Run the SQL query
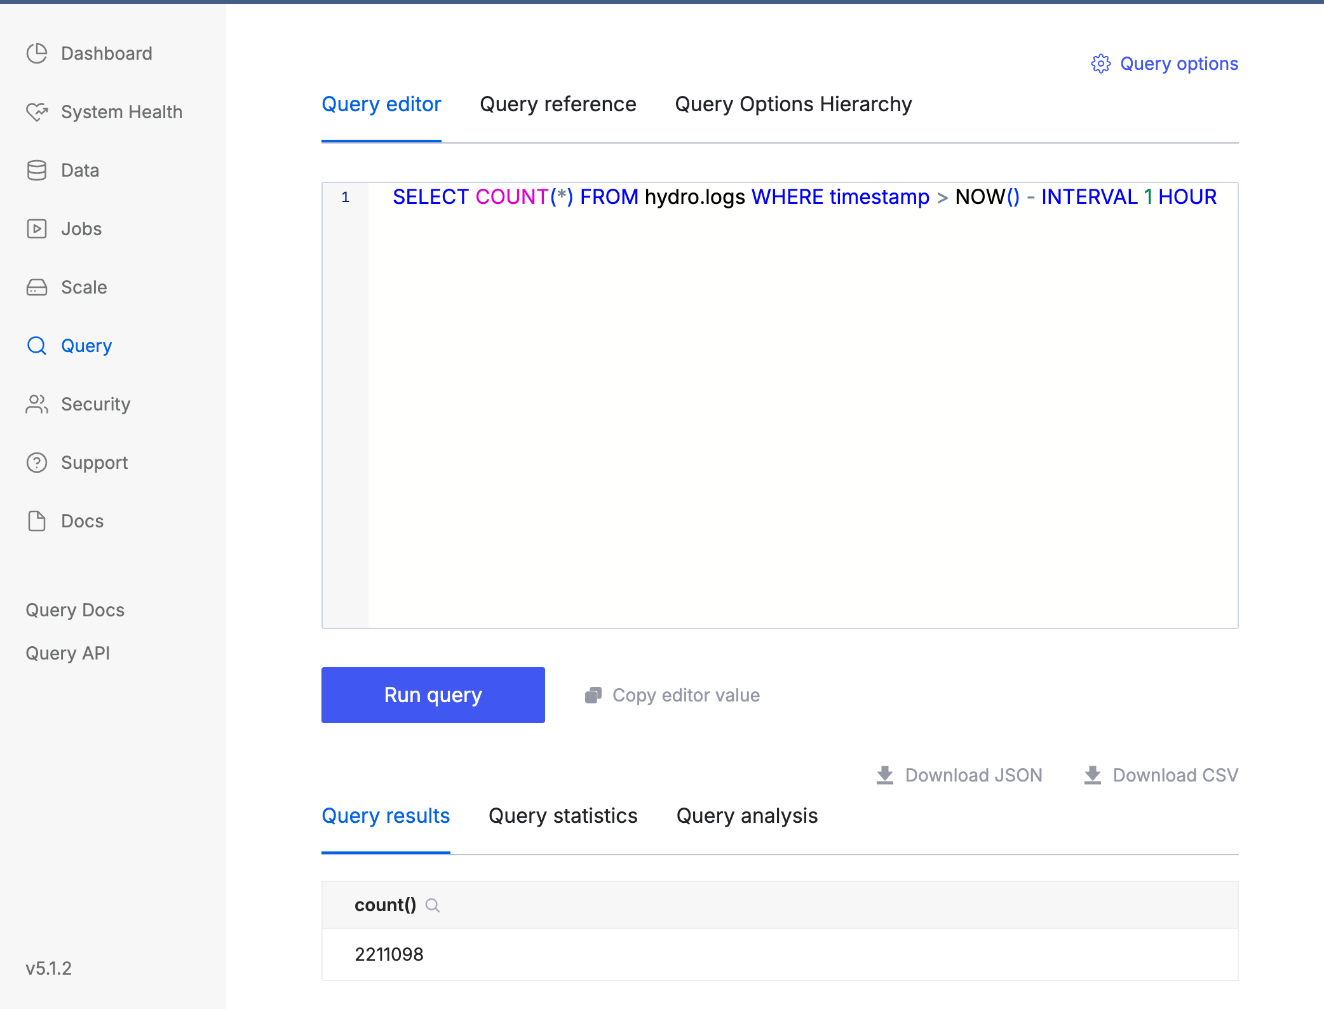The image size is (1324, 1009). (433, 694)
